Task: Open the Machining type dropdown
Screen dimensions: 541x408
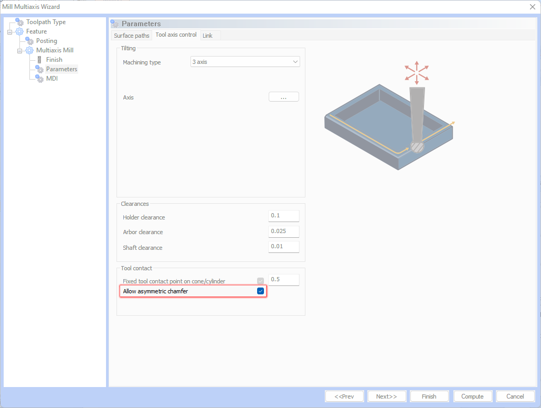Action: [245, 62]
